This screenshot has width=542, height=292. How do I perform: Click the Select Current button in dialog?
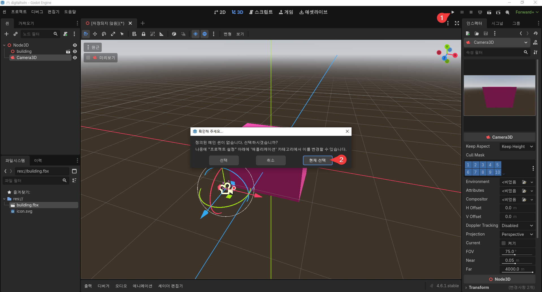click(317, 160)
